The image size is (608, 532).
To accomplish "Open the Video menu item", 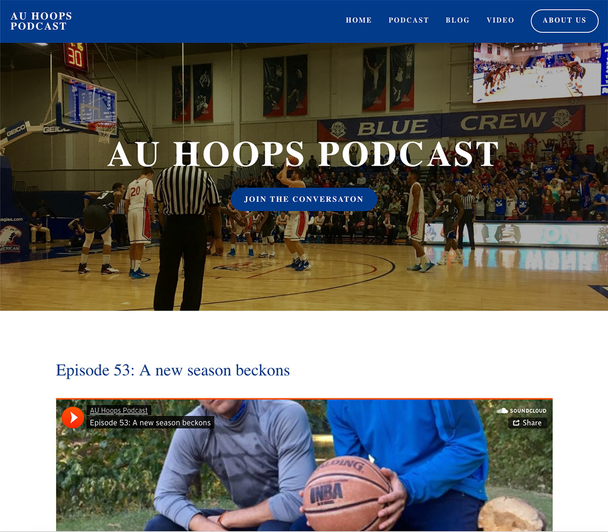I will tap(500, 20).
